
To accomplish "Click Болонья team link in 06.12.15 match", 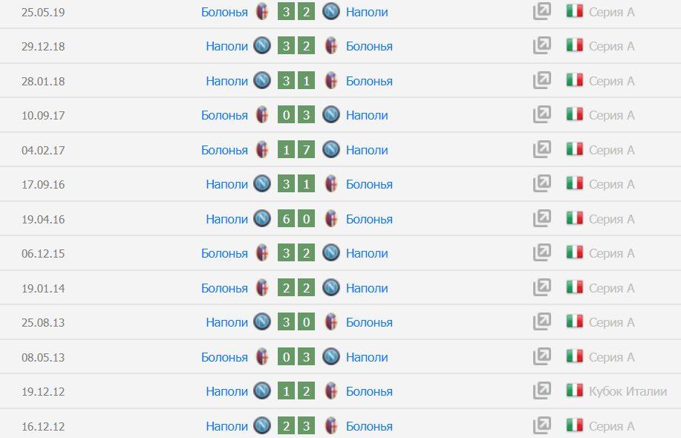I will 224,253.
